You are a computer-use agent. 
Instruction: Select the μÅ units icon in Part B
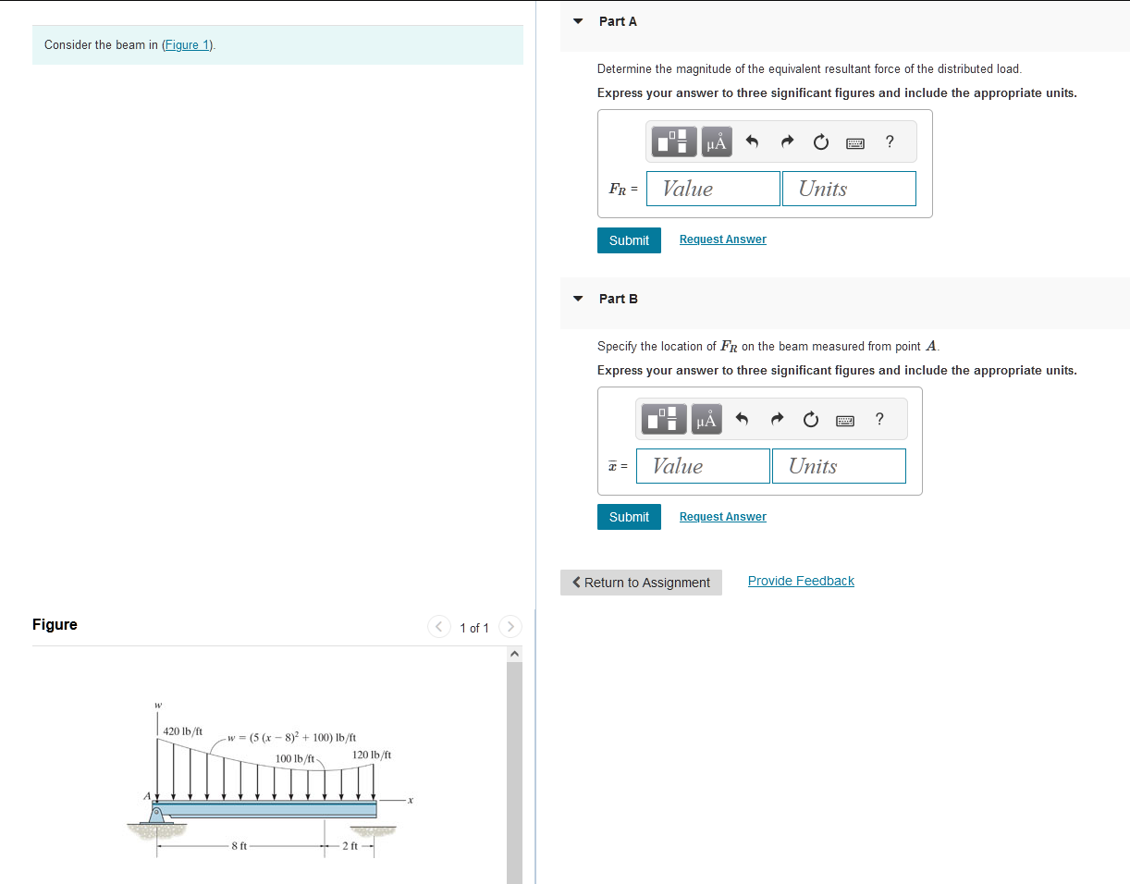[706, 419]
